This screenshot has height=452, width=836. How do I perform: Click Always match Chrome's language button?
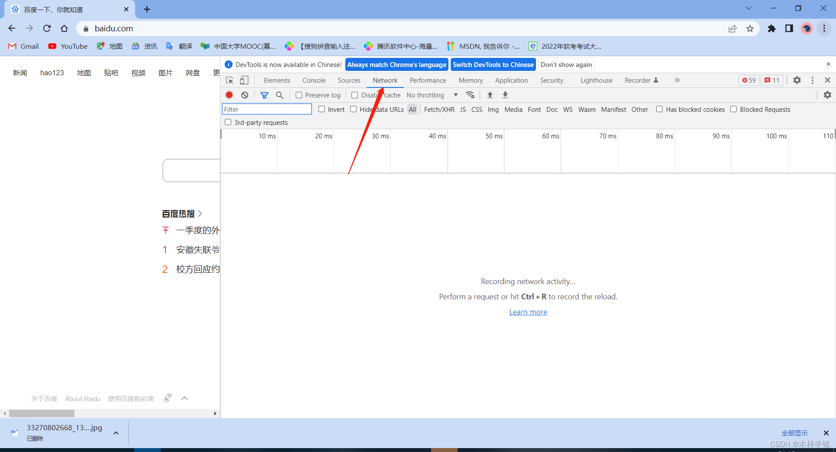pyautogui.click(x=397, y=64)
